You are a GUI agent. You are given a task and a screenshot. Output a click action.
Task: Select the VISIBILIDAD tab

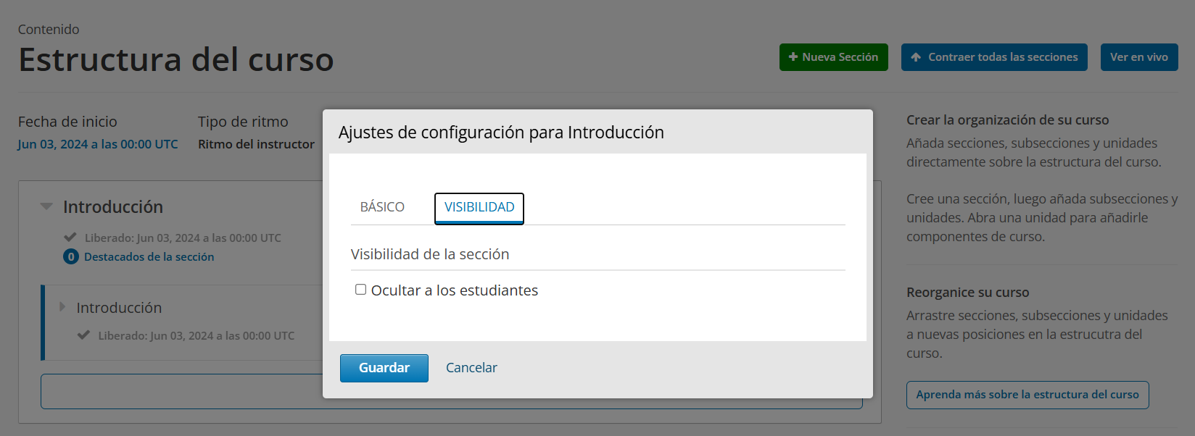(x=479, y=208)
